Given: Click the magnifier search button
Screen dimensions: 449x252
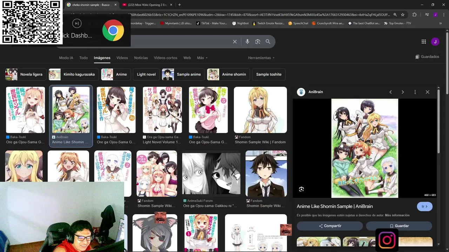Looking at the screenshot, I should (x=268, y=42).
